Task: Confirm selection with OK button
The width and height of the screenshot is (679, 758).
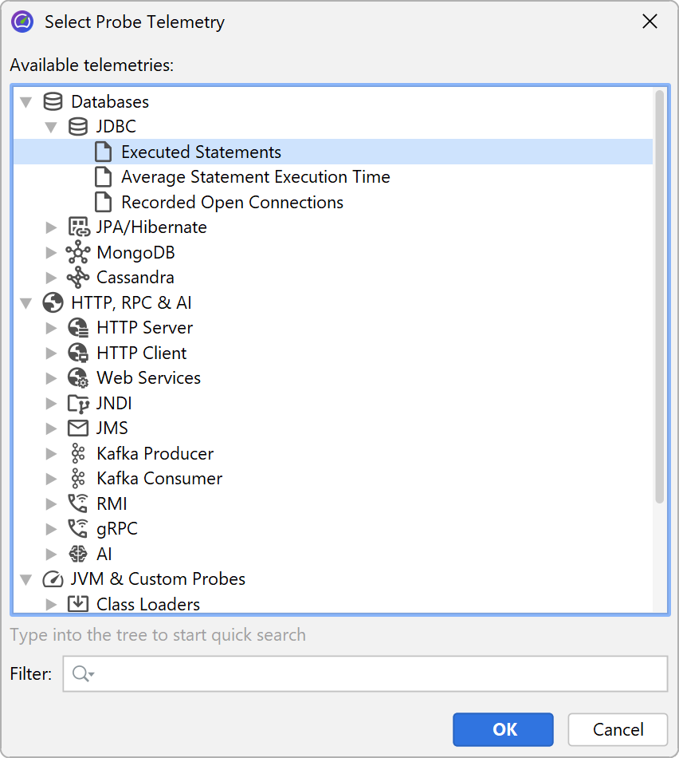Action: tap(503, 729)
